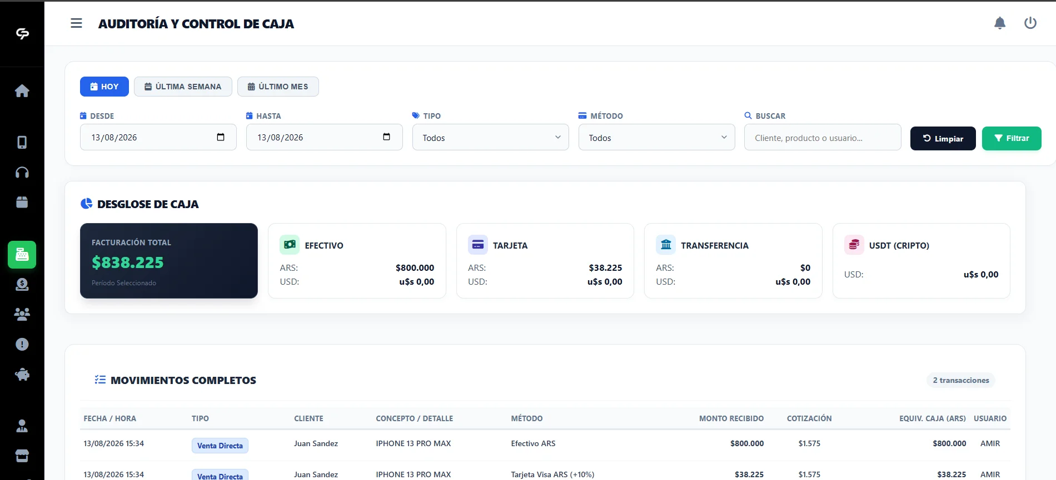This screenshot has height=480, width=1056.
Task: Open the exclamation alert icon in the sidebar
Action: tap(22, 345)
